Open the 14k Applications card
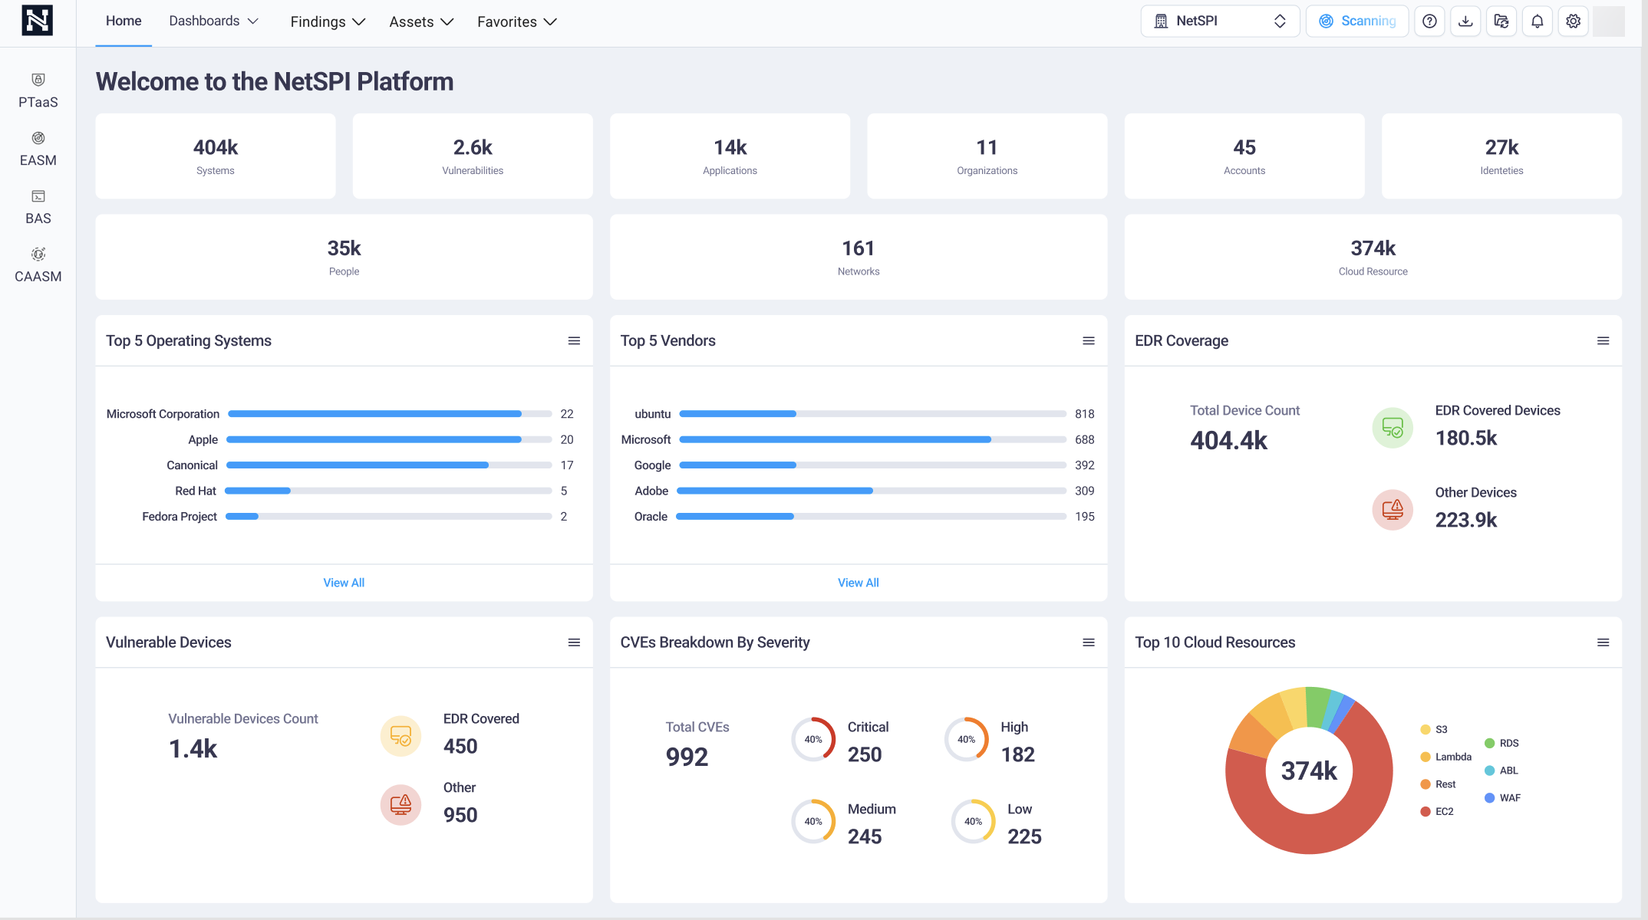The image size is (1648, 920). (x=730, y=156)
